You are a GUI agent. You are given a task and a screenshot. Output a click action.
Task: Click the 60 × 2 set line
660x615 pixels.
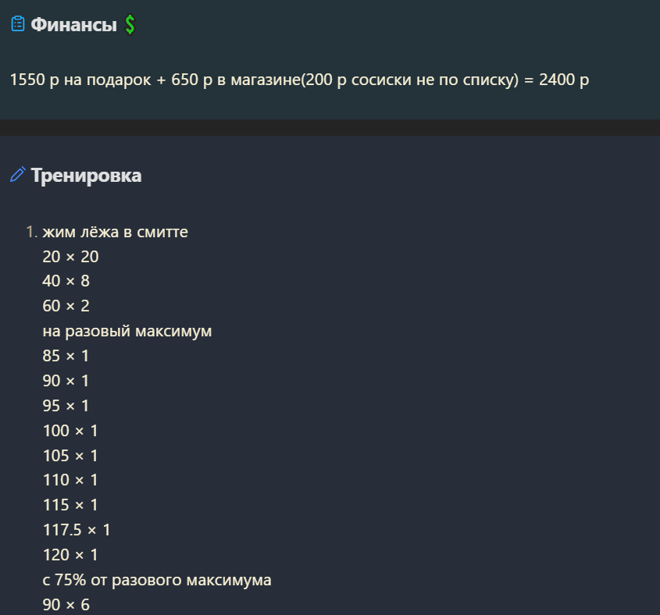(x=66, y=306)
